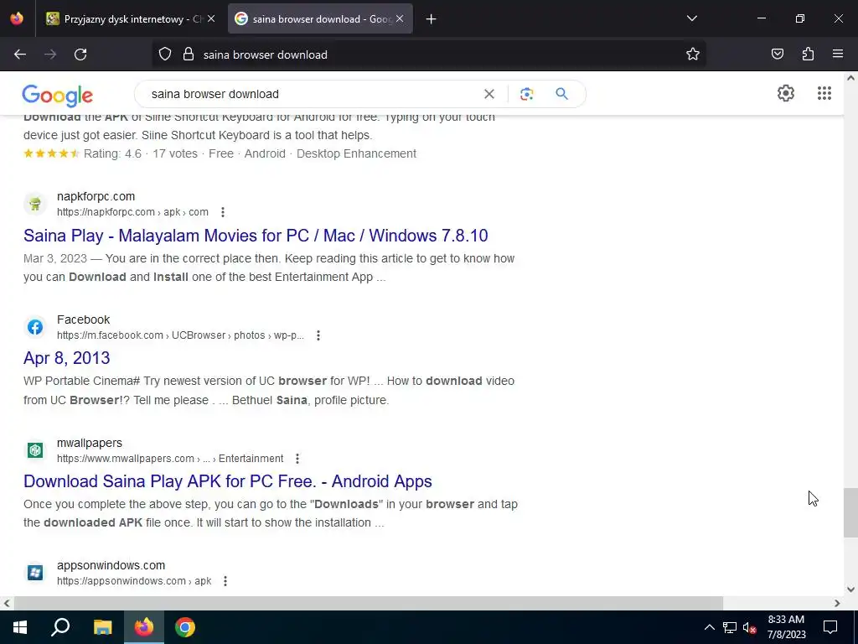
Task: Click the napkforpc.com site favicon
Action: (35, 205)
